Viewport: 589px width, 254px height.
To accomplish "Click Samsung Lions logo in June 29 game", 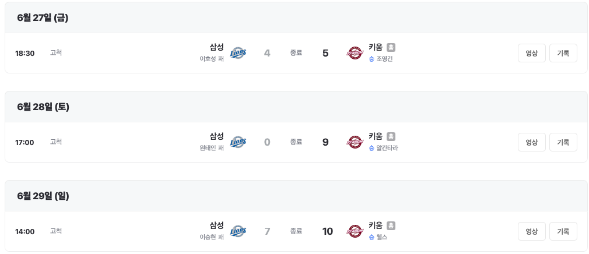I will (238, 231).
